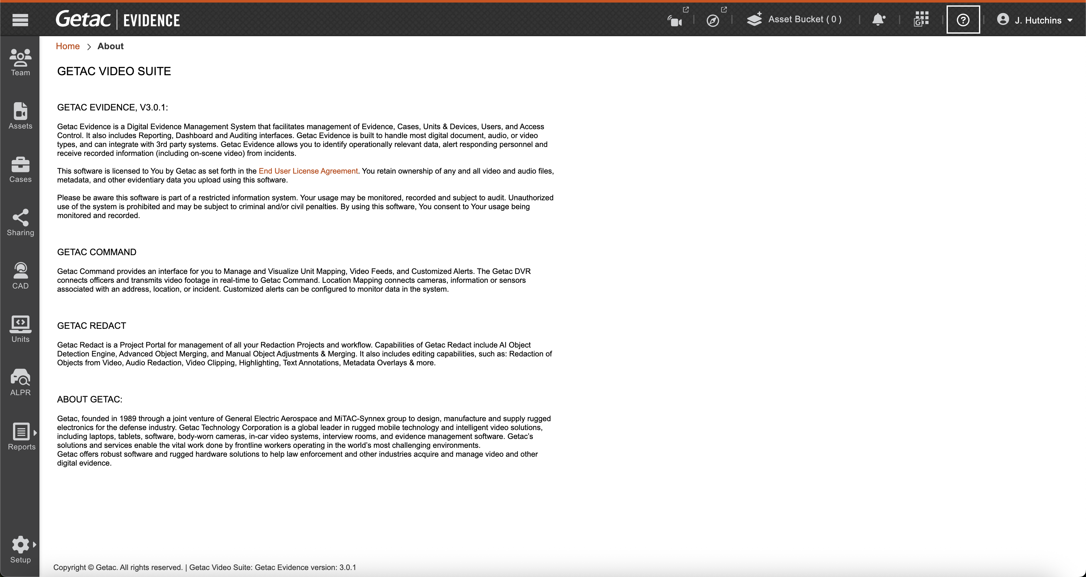Open the Team sidebar section
1086x577 pixels.
(20, 63)
